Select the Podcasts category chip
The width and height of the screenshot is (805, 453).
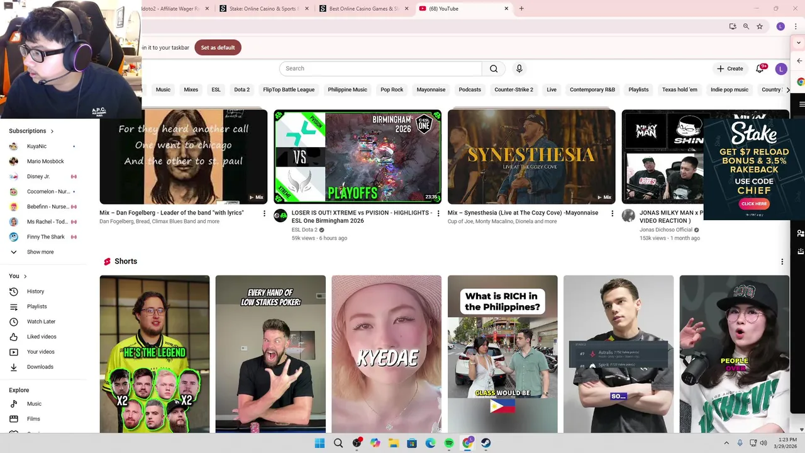tap(470, 89)
